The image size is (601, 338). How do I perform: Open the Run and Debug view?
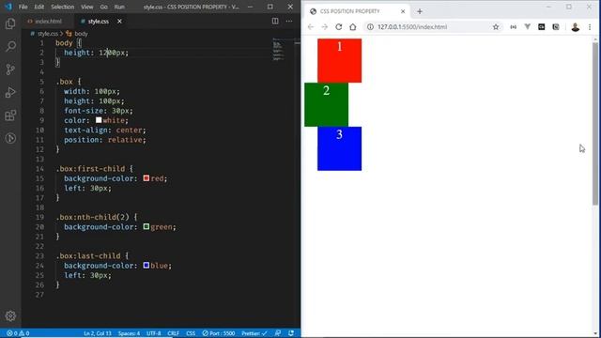[x=10, y=92]
